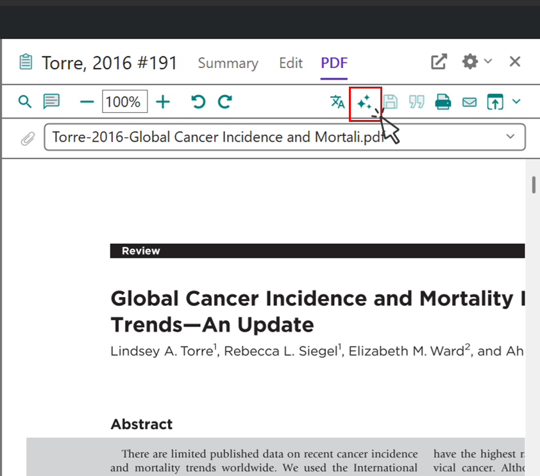Rotate the PDF clockwise
The height and width of the screenshot is (476, 540).
point(224,101)
